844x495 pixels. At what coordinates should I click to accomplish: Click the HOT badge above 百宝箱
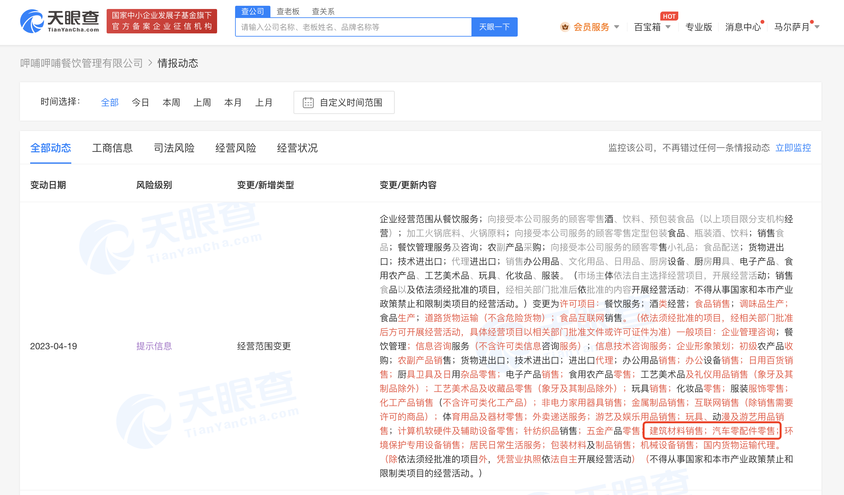point(669,16)
